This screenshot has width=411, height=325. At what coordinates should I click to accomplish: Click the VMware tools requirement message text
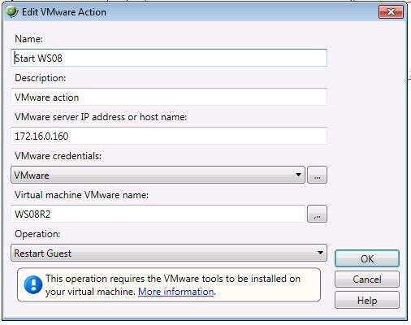(173, 285)
